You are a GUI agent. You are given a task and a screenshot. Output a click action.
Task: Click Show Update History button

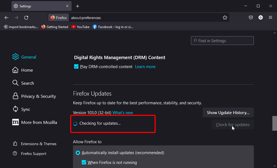pyautogui.click(x=228, y=112)
